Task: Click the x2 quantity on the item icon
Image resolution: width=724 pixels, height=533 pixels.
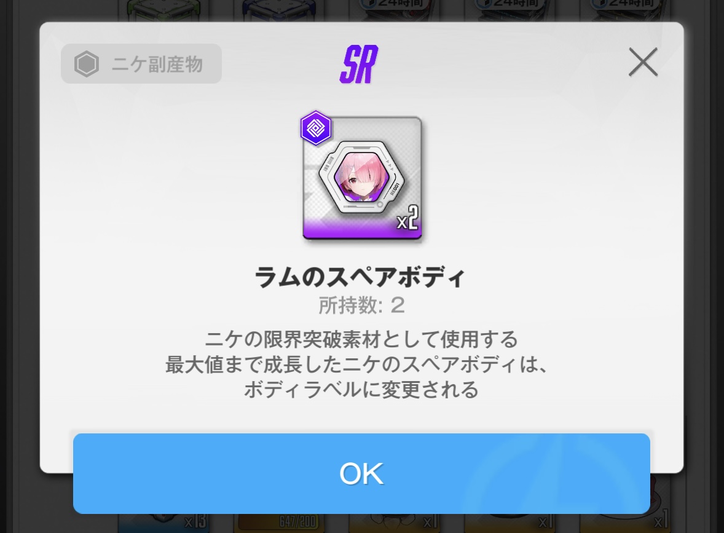Action: [407, 218]
